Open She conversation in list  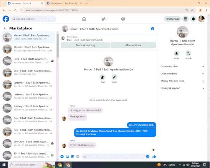(x=28, y=73)
